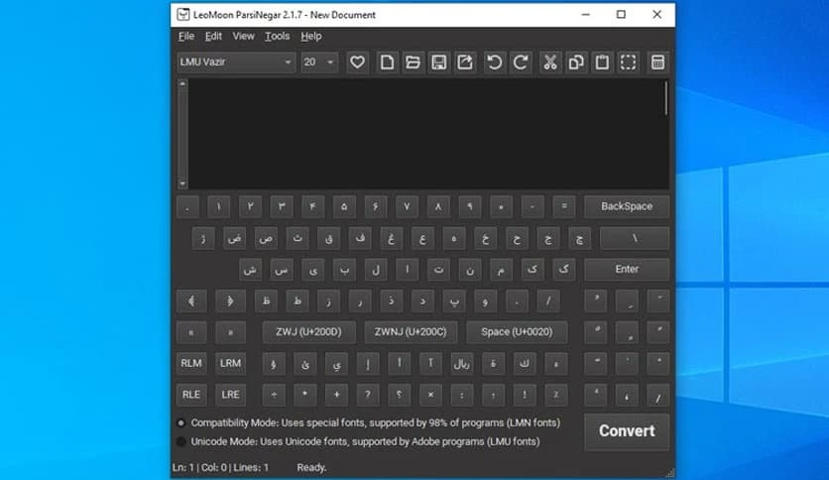The image size is (829, 480).
Task: Click the RLM mark button
Action: click(191, 364)
